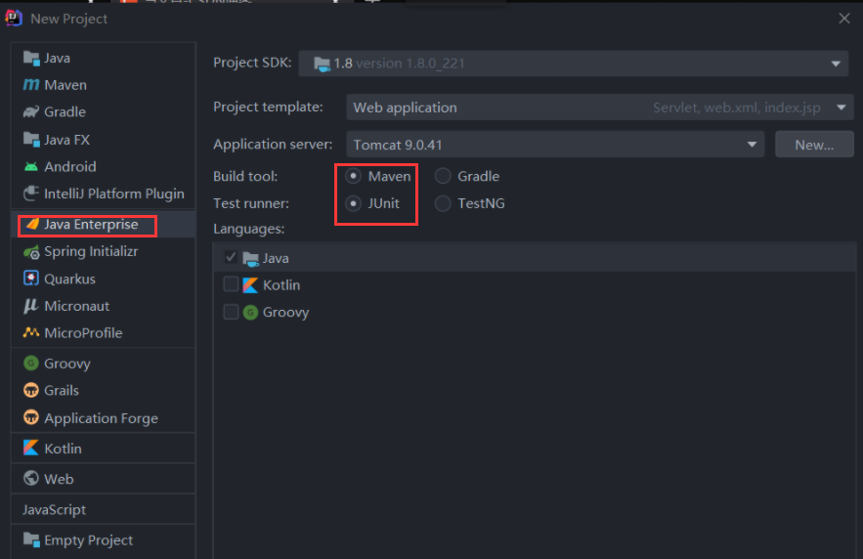Select the Micronaut category label
This screenshot has height=559, width=863.
coord(76,306)
